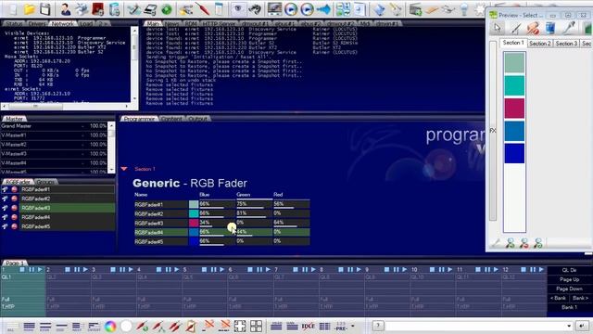This screenshot has width=593, height=334.
Task: Click the NEXT selection icon in the bottom toolbar
Action: click(x=77, y=327)
